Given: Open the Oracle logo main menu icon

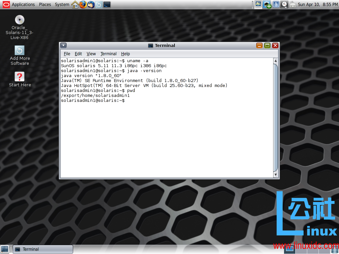Looking at the screenshot, I should (x=6, y=4).
